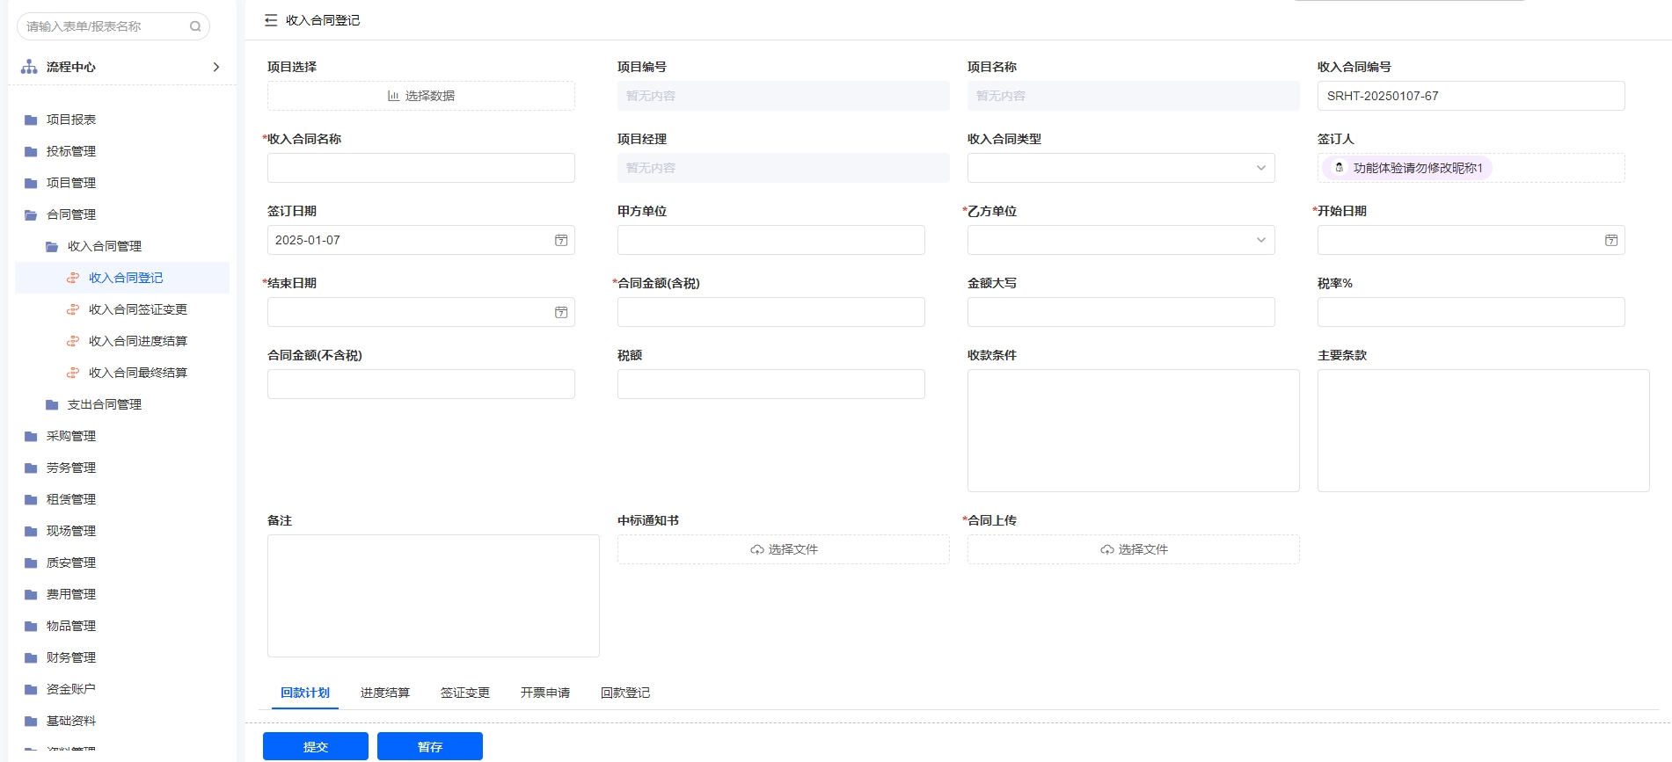The height and width of the screenshot is (762, 1672).
Task: Expand 流程中心 with the chevron arrow
Action: pos(216,67)
